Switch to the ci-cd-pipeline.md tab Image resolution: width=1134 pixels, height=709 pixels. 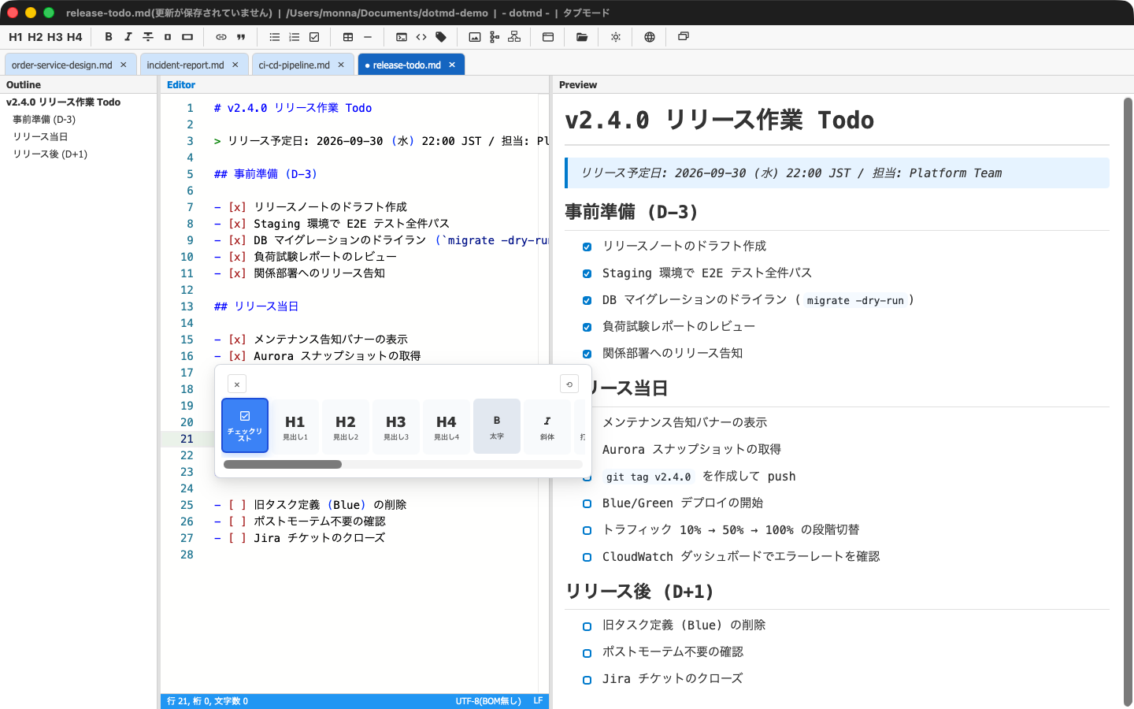295,65
